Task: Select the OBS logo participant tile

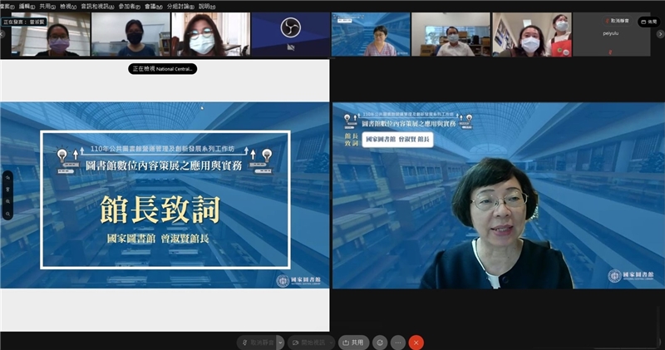Action: [x=290, y=34]
